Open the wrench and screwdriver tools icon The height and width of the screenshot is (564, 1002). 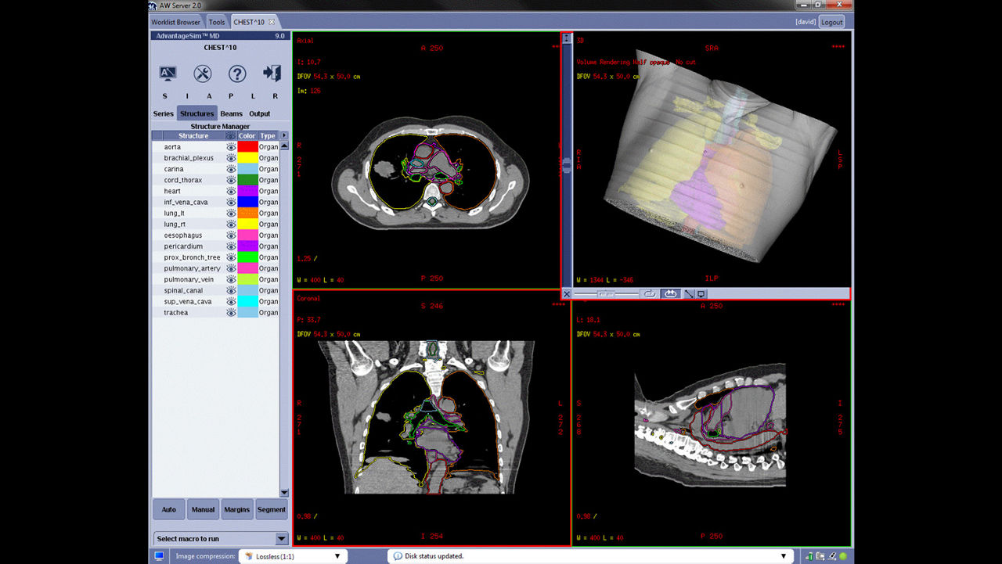click(202, 74)
